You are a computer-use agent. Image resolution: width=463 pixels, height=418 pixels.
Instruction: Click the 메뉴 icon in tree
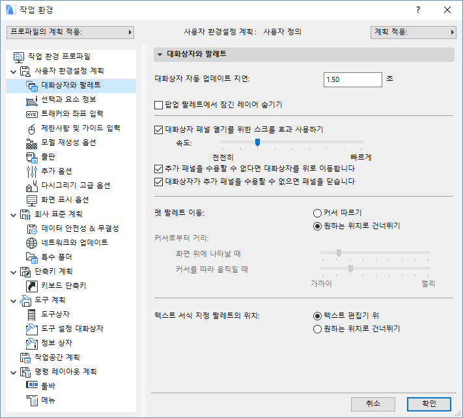[32, 400]
